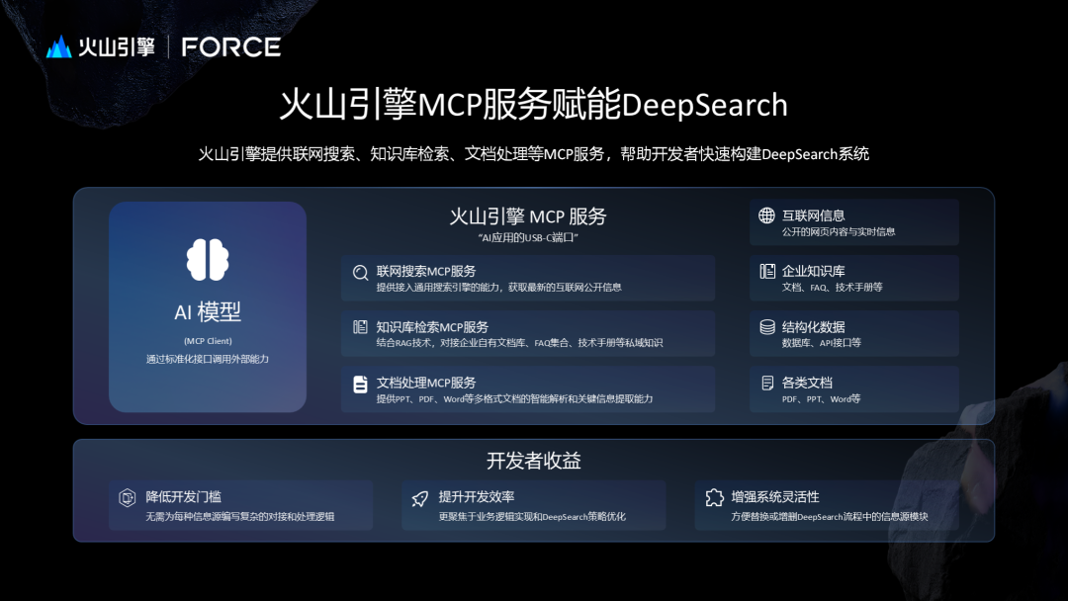This screenshot has width=1068, height=601.
Task: Click the magnifier icon beside 联网搜索MCP服务
Action: click(360, 273)
